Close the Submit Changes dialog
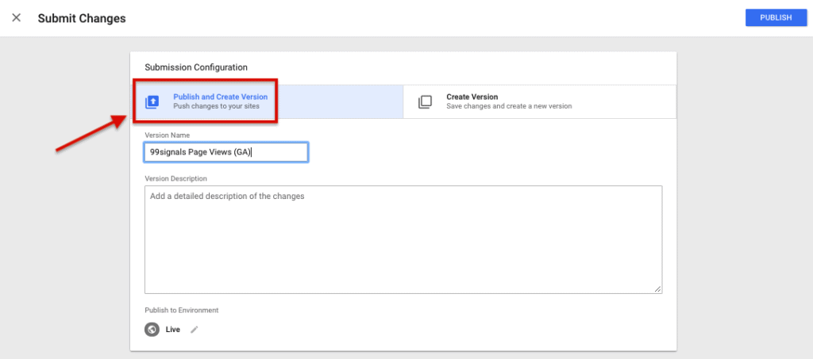The image size is (813, 359). click(16, 17)
